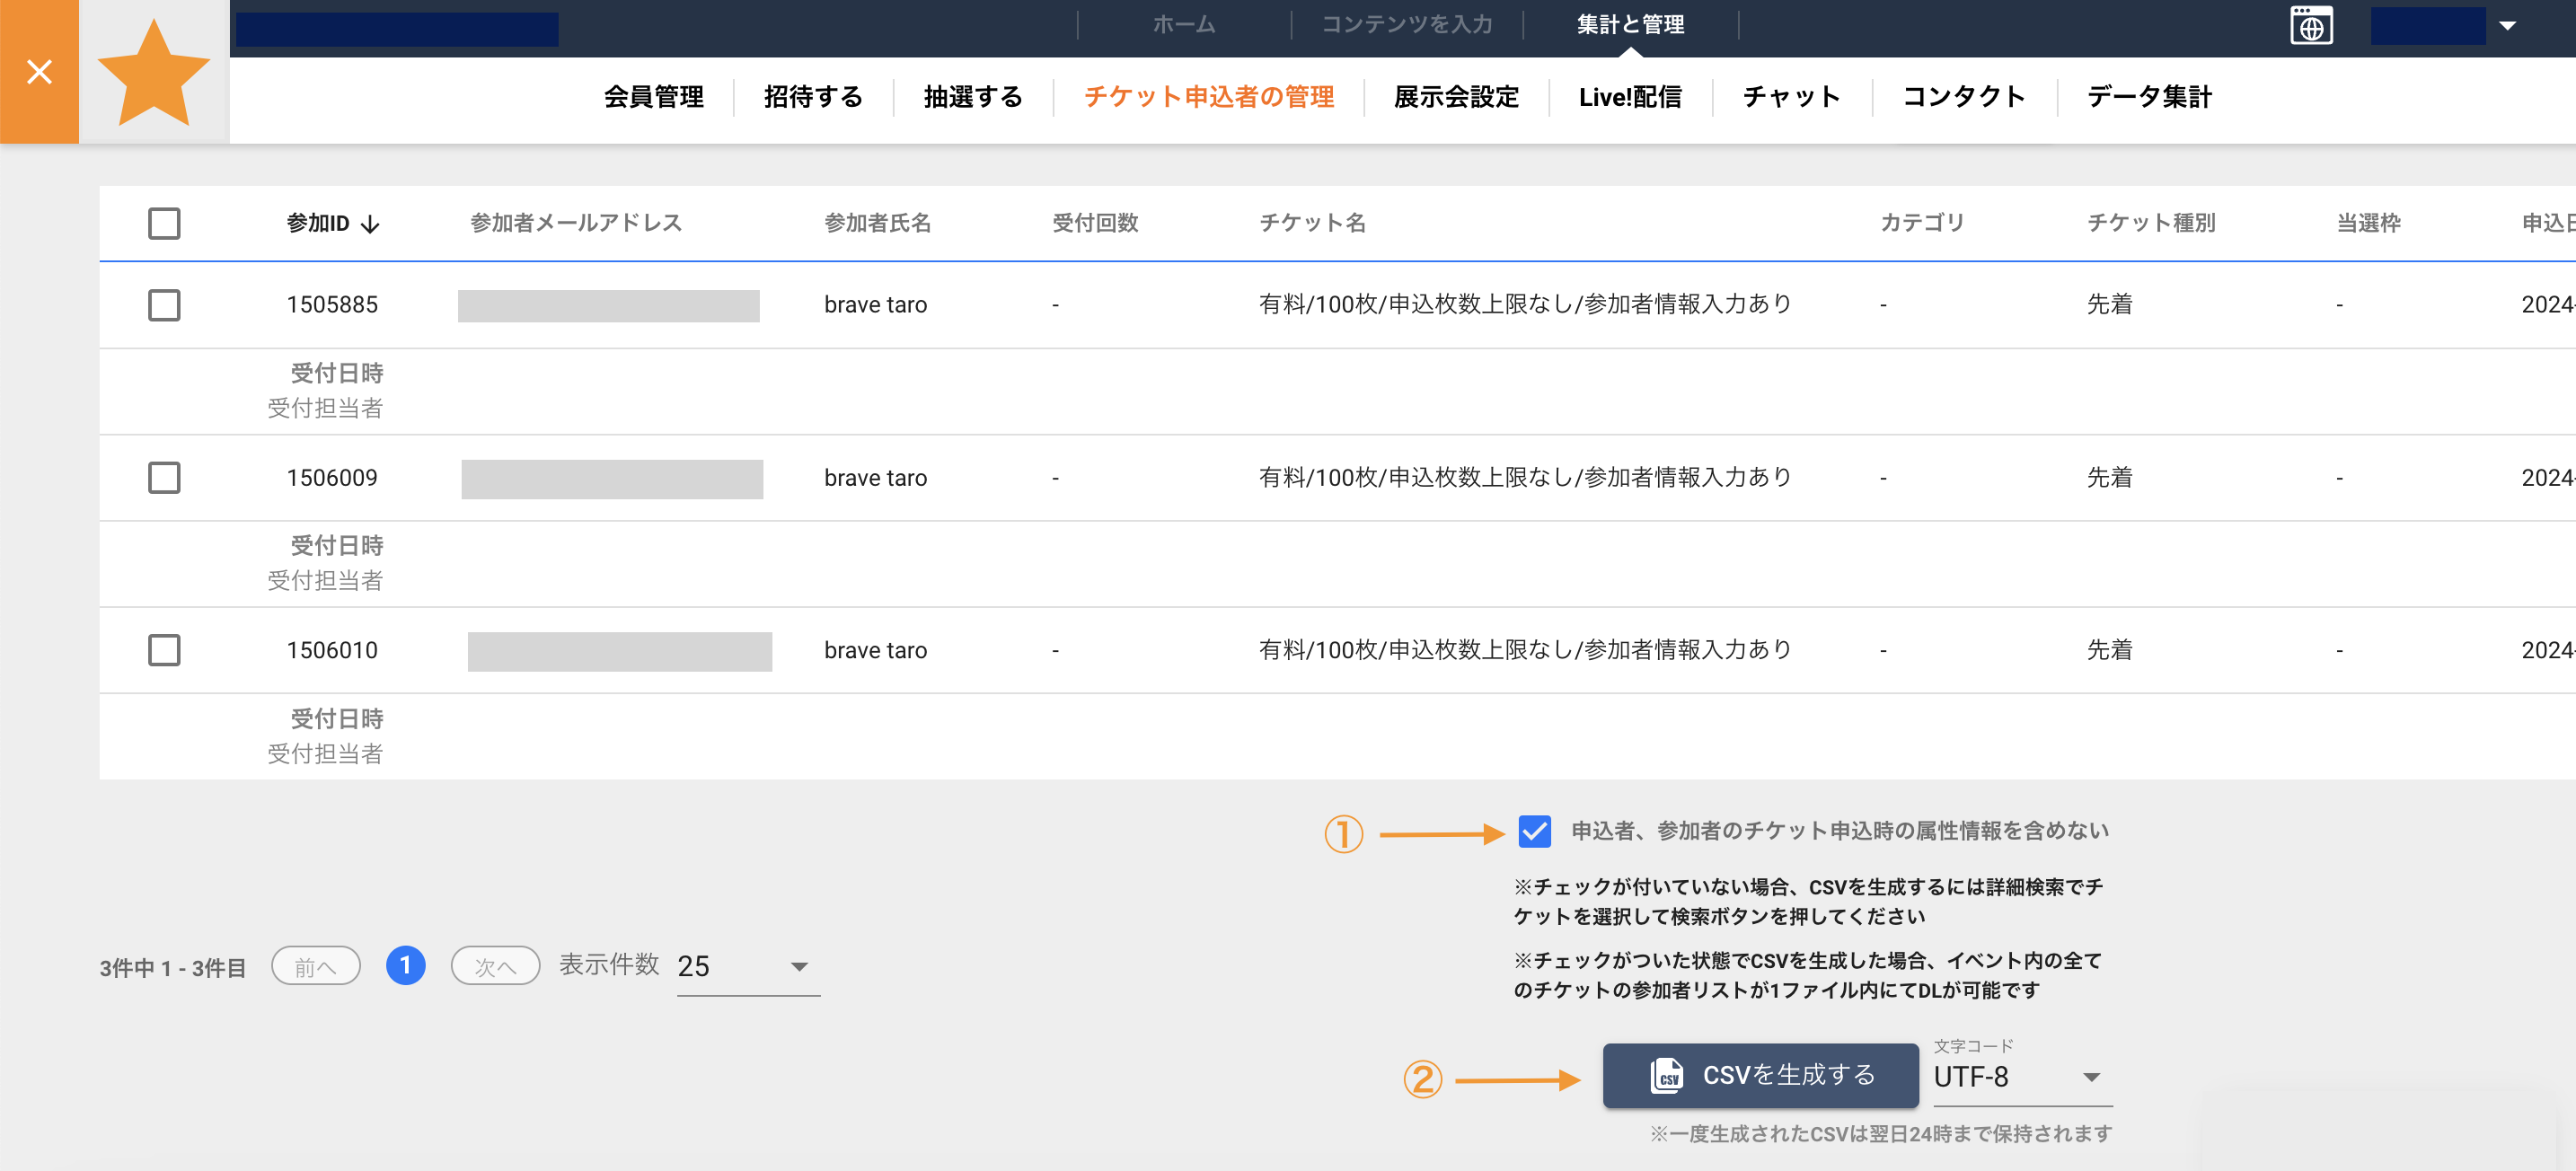Image resolution: width=2576 pixels, height=1171 pixels.
Task: Uncheck 申込者、参加者のチケット申込時の属性情報を含めない checkbox
Action: point(1534,831)
